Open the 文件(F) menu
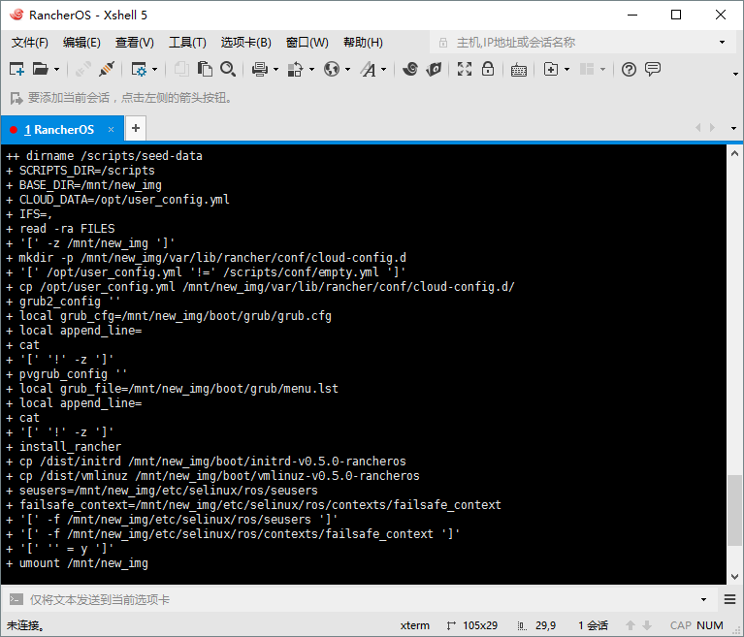The width and height of the screenshot is (744, 637). (30, 43)
